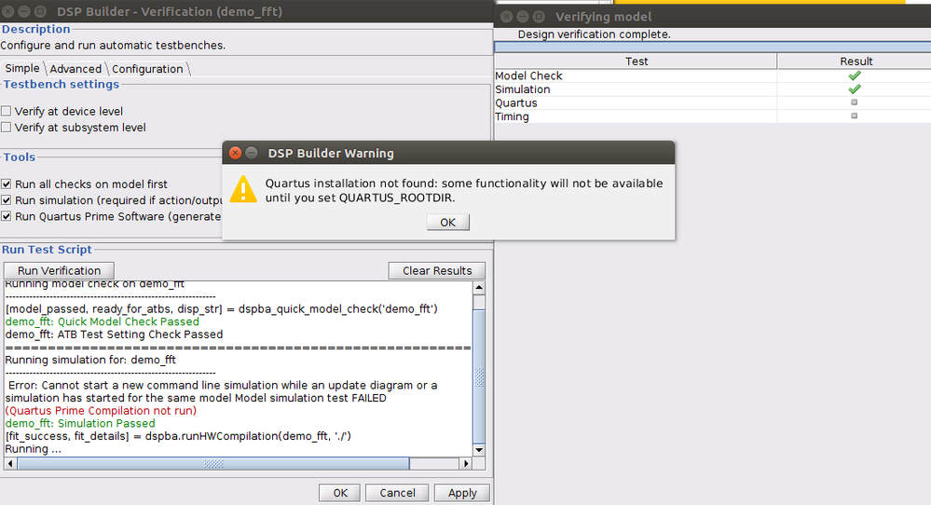Select the Timing test row
The height and width of the screenshot is (505, 931).
click(x=713, y=116)
